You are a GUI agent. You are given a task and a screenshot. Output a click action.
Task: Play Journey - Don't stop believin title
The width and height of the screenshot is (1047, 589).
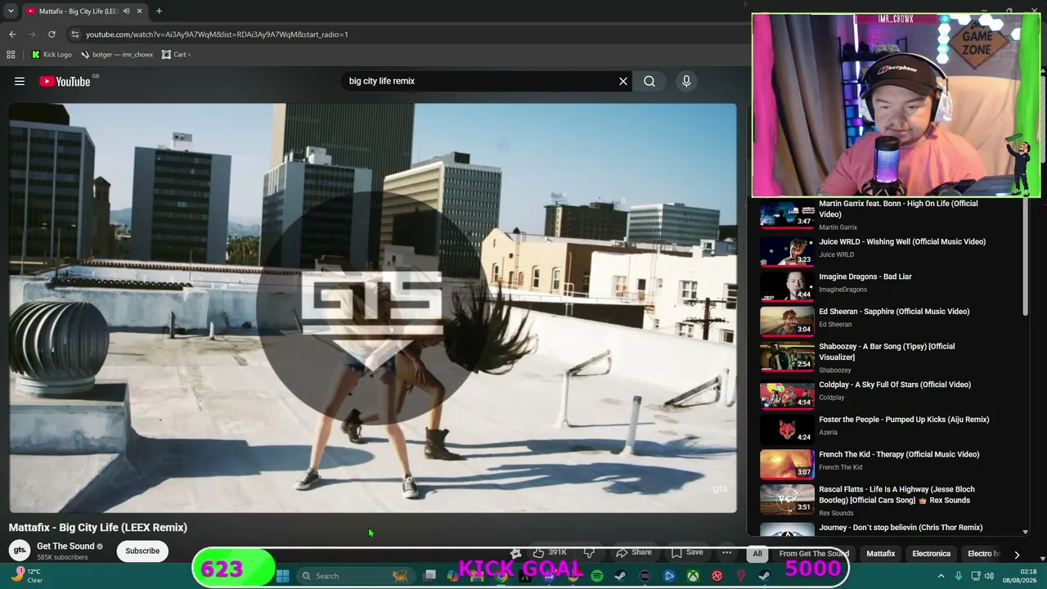click(901, 528)
